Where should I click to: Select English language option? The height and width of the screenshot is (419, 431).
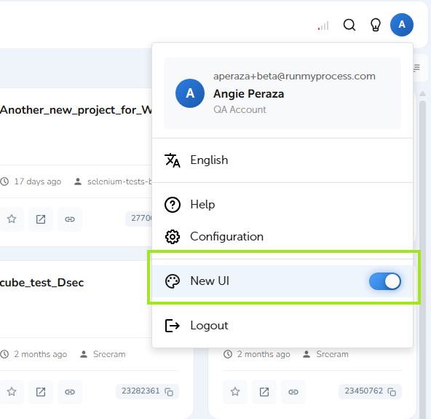coord(282,160)
